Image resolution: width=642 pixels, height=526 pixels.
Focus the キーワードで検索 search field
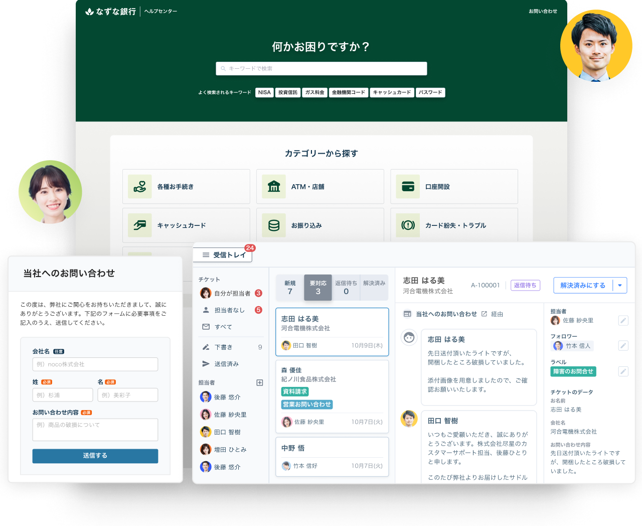[x=322, y=69]
